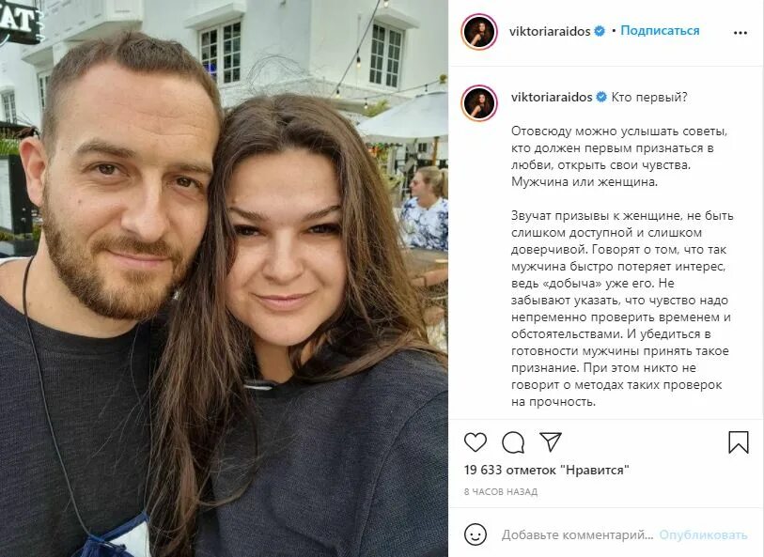Open comments via speech bubble icon
This screenshot has height=557, width=764.
pyautogui.click(x=513, y=442)
